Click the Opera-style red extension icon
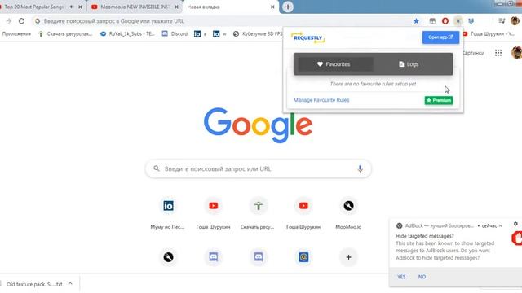522x293 pixels. pos(445,21)
